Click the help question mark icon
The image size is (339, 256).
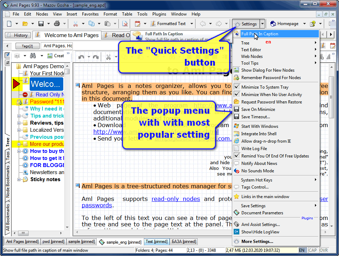(x=312, y=24)
